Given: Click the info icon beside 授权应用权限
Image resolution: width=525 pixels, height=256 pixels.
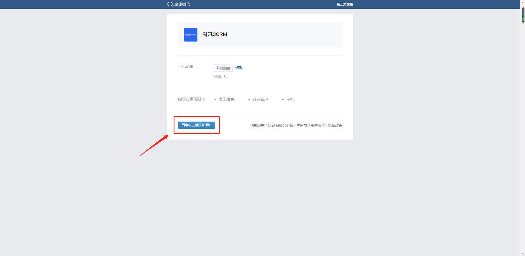Looking at the screenshot, I should (x=204, y=99).
